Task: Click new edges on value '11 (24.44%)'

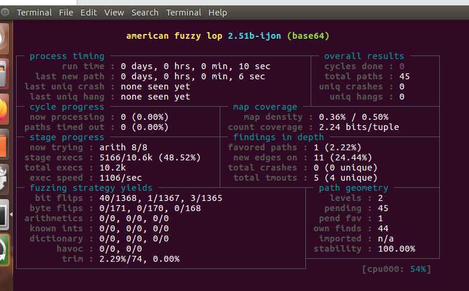Action: [343, 157]
